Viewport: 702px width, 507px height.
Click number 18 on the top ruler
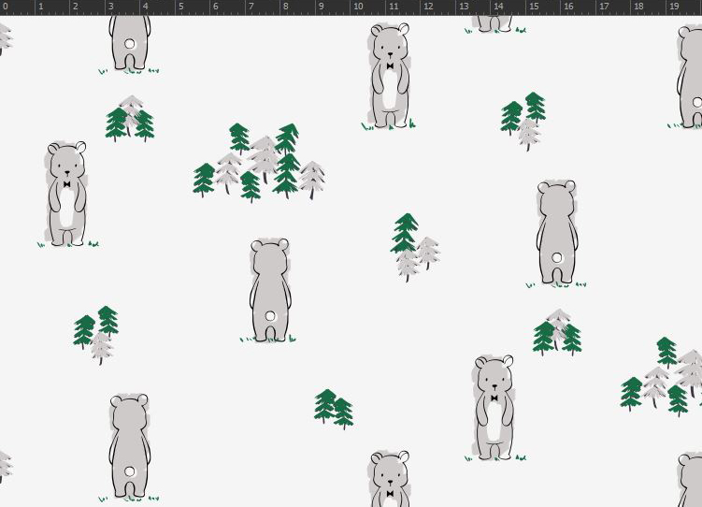click(x=638, y=7)
